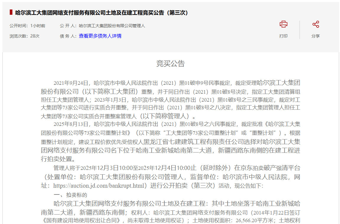
Task: Click 公开人 哈尔滨工大集团股份有限公司管理人 text
Action: [102, 26]
